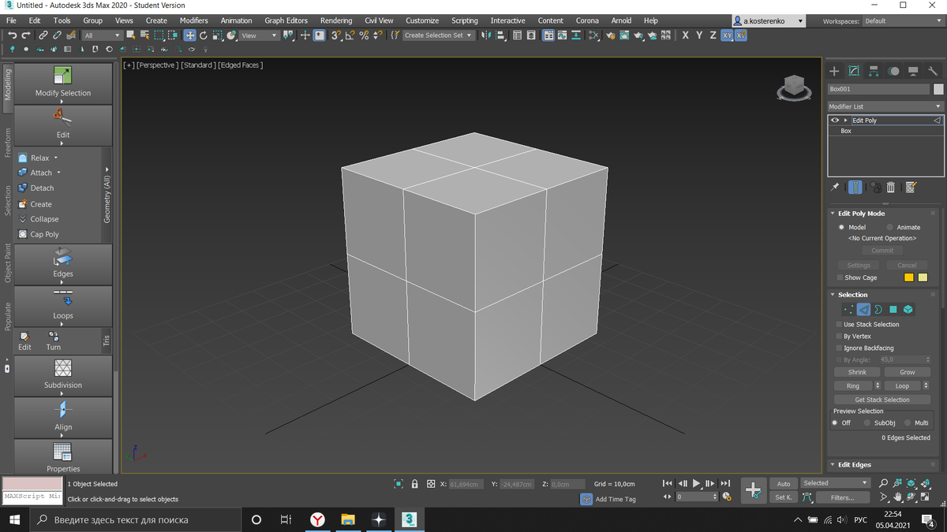947x532 pixels.
Task: Select the Model radio button
Action: pyautogui.click(x=841, y=228)
